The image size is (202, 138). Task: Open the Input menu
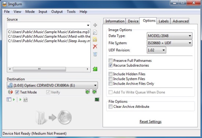point(43,12)
